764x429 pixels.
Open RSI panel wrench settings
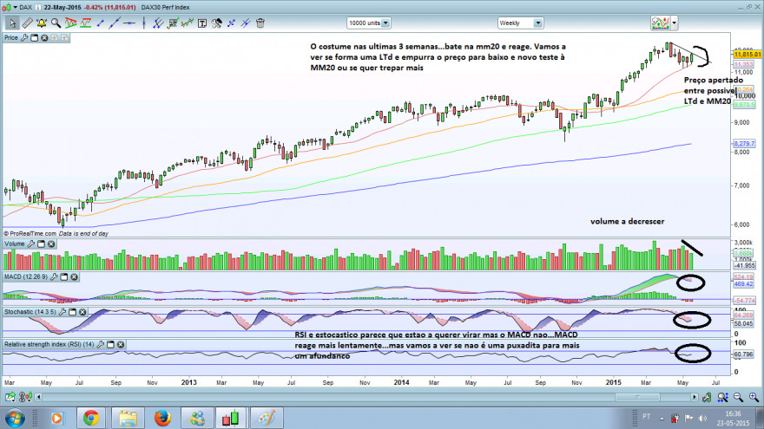pyautogui.click(x=101, y=344)
